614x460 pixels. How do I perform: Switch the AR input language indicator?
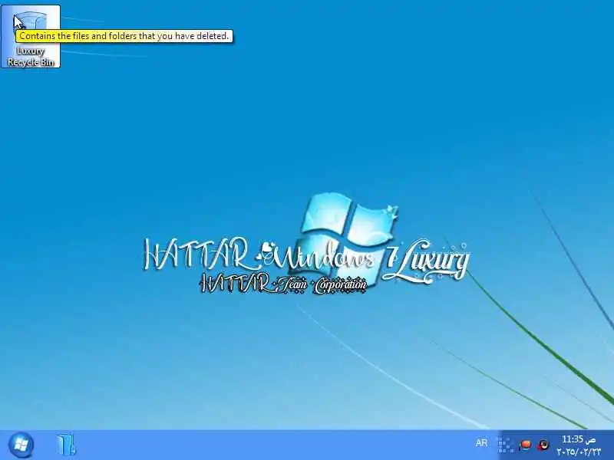pyautogui.click(x=481, y=443)
